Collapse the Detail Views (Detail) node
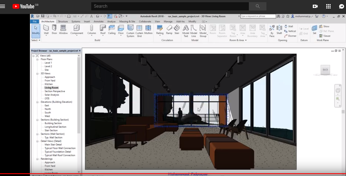 tap(37, 141)
